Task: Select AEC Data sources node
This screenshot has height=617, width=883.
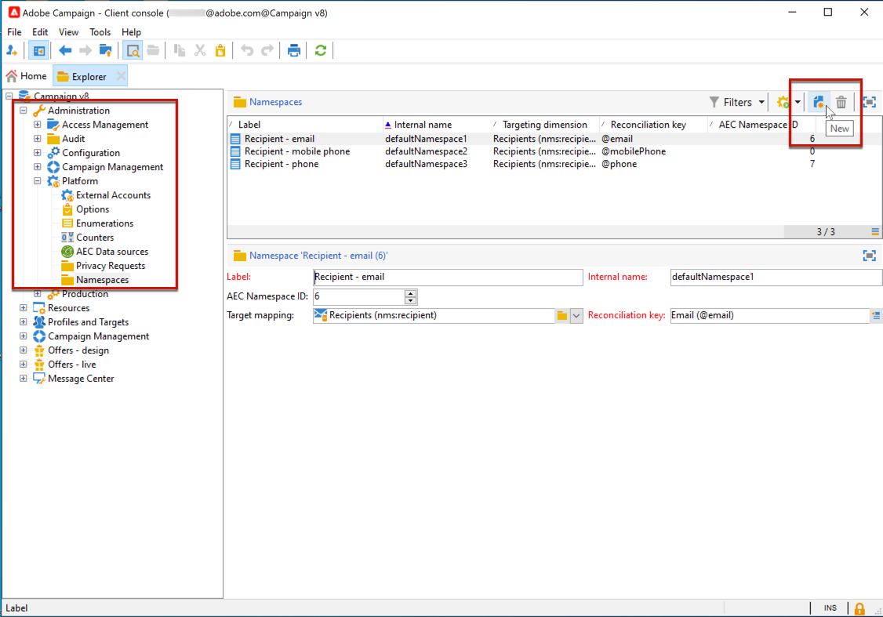Action: [x=112, y=252]
